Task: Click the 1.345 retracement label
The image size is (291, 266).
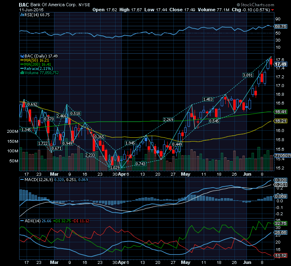Action: (x=26, y=130)
